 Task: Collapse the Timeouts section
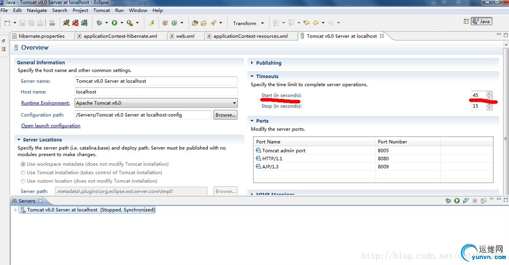point(252,76)
